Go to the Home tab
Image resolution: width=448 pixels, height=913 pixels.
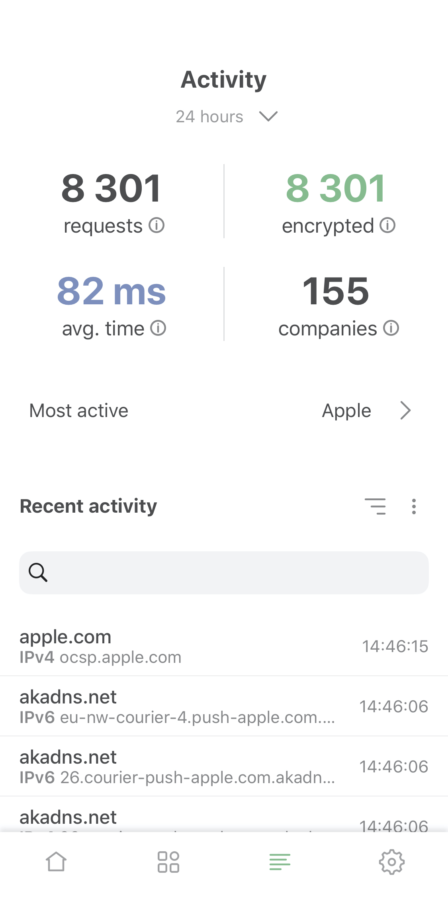tap(56, 862)
